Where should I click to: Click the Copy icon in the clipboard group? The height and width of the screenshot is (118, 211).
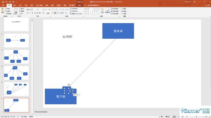point(6,11)
